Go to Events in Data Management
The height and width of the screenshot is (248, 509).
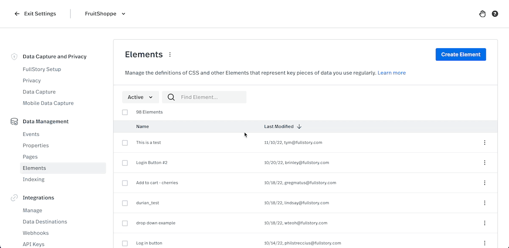tap(31, 134)
